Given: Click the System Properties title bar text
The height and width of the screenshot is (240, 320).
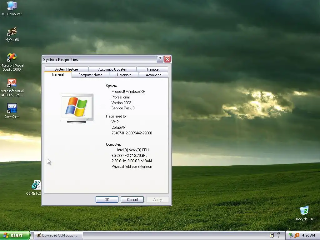Looking at the screenshot, I should (x=61, y=59).
